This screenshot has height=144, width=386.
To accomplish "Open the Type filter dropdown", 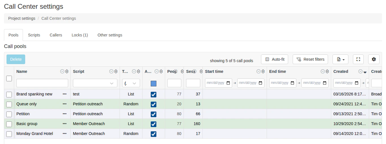I will (x=131, y=83).
